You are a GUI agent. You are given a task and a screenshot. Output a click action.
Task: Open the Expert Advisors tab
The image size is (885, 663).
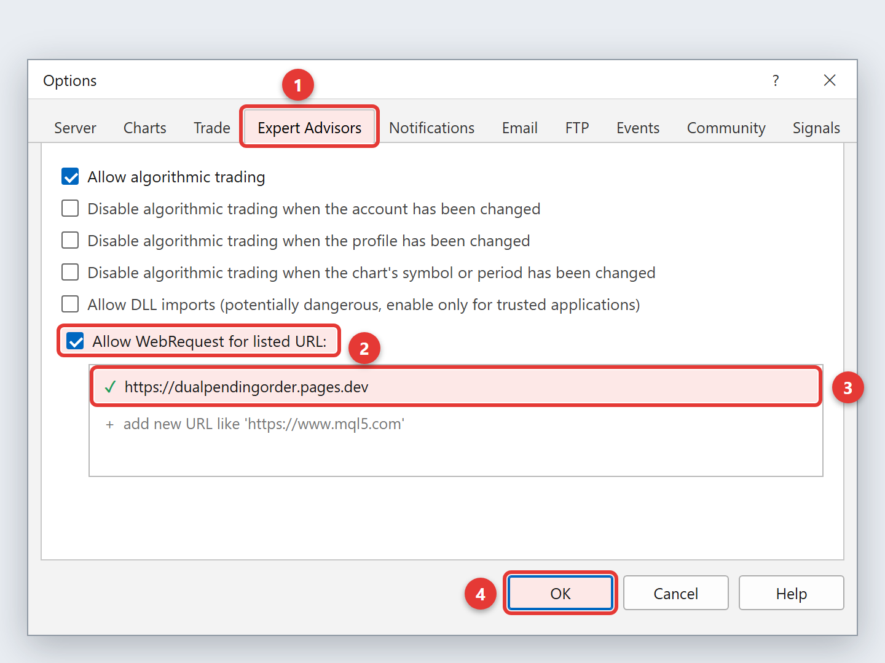pos(309,128)
